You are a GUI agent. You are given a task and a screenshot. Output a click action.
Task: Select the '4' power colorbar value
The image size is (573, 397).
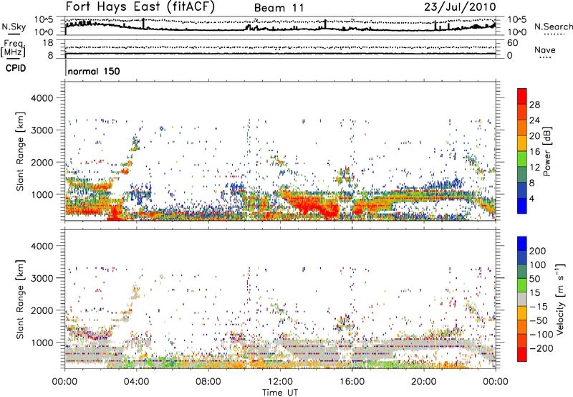(531, 198)
